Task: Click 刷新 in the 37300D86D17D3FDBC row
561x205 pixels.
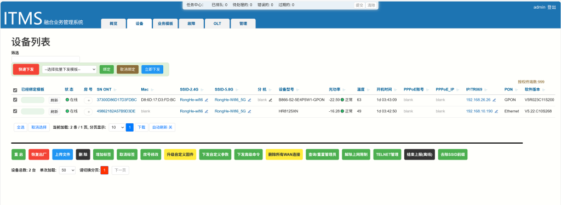Action: 54,100
